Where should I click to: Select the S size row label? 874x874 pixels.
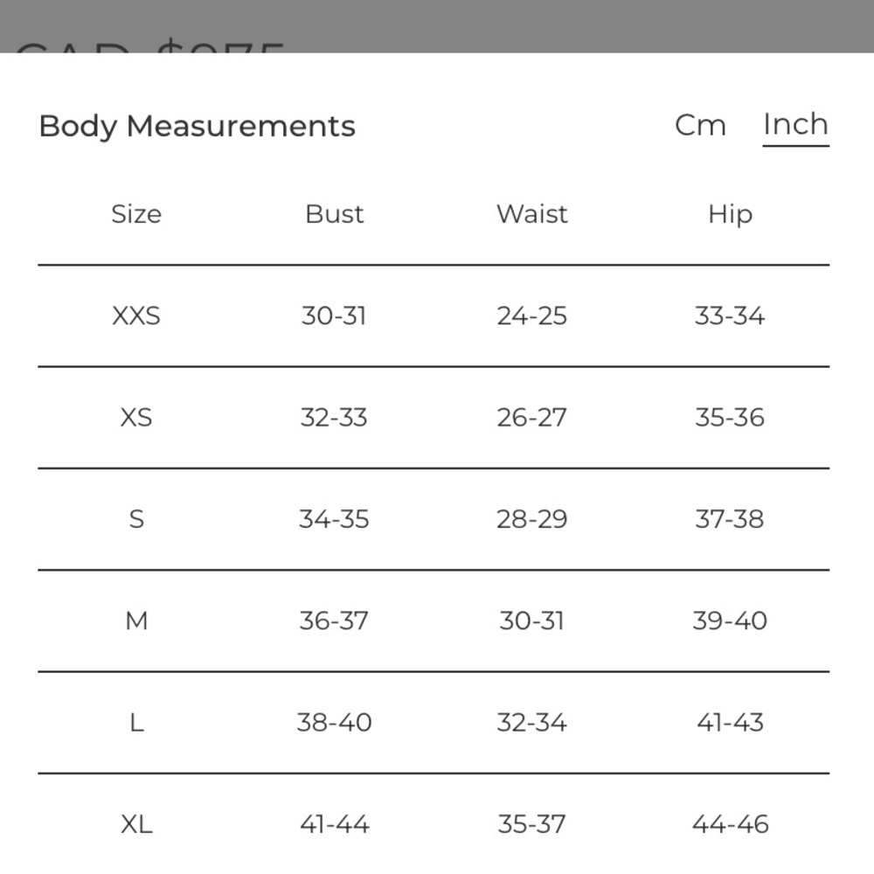point(136,519)
